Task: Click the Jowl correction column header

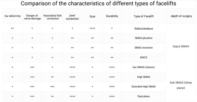Action: coord(72,17)
